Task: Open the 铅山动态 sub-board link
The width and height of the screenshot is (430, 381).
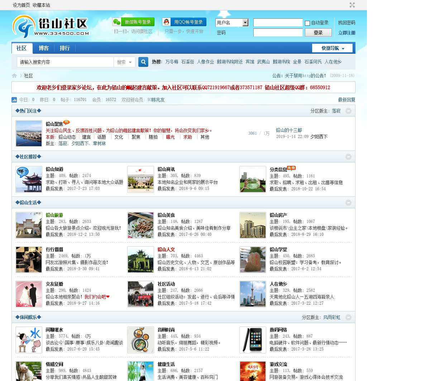Action: click(x=67, y=137)
